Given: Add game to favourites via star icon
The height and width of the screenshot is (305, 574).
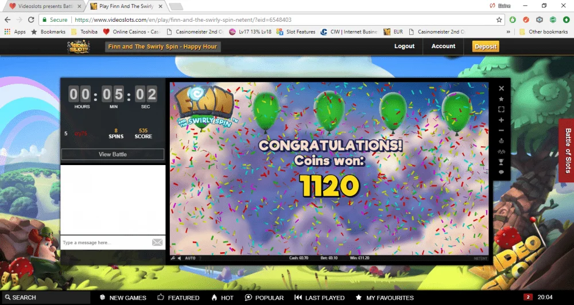Looking at the screenshot, I should click(502, 99).
